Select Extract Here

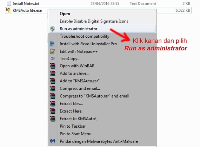[x=102, y=111]
